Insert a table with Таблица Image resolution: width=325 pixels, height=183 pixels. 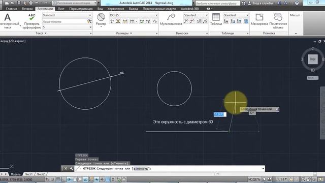[x=216, y=19]
